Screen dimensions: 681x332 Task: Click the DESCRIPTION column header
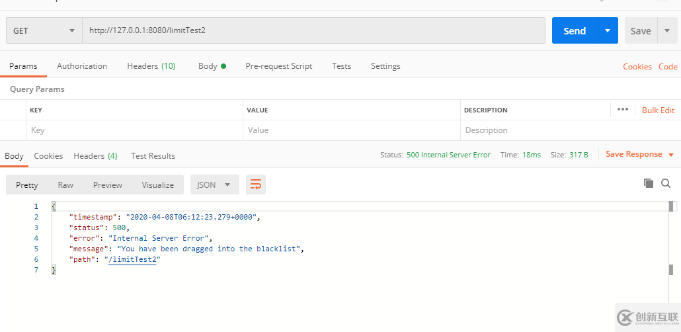click(x=485, y=110)
